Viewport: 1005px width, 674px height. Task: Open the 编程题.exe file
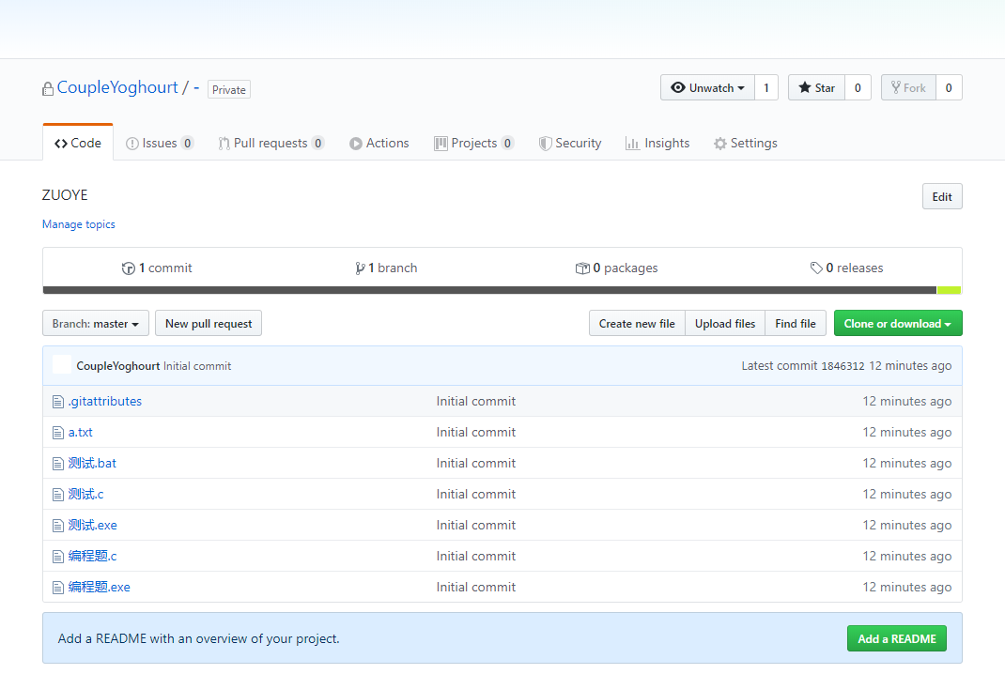[100, 587]
